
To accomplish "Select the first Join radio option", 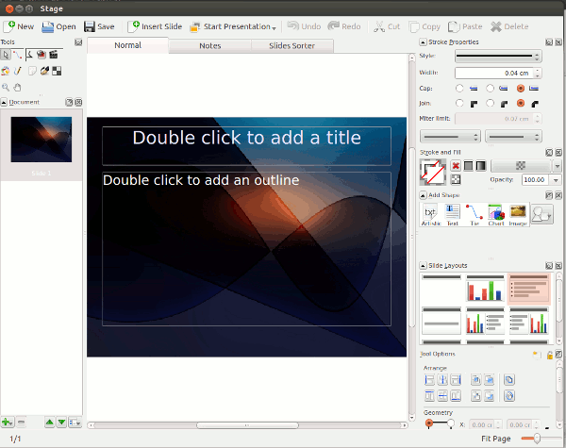I will pyautogui.click(x=459, y=103).
